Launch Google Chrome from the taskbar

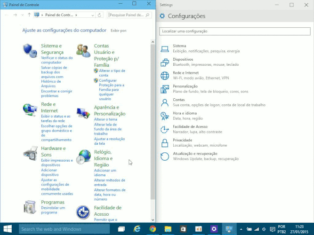tap(153, 229)
